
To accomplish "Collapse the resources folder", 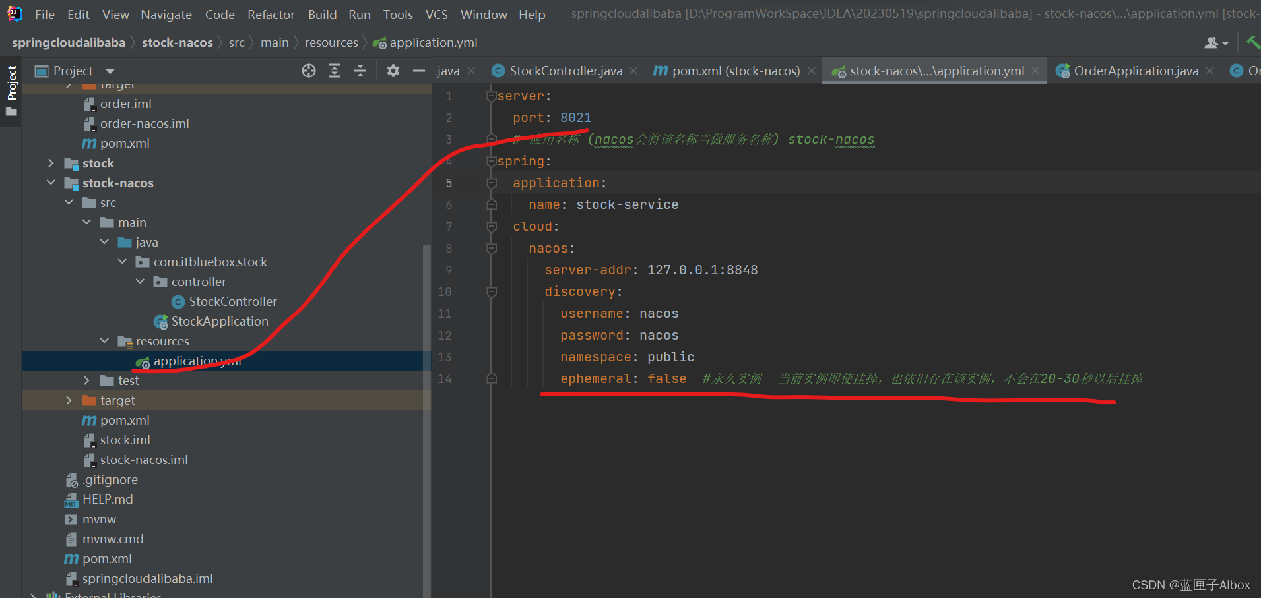I will click(x=105, y=341).
